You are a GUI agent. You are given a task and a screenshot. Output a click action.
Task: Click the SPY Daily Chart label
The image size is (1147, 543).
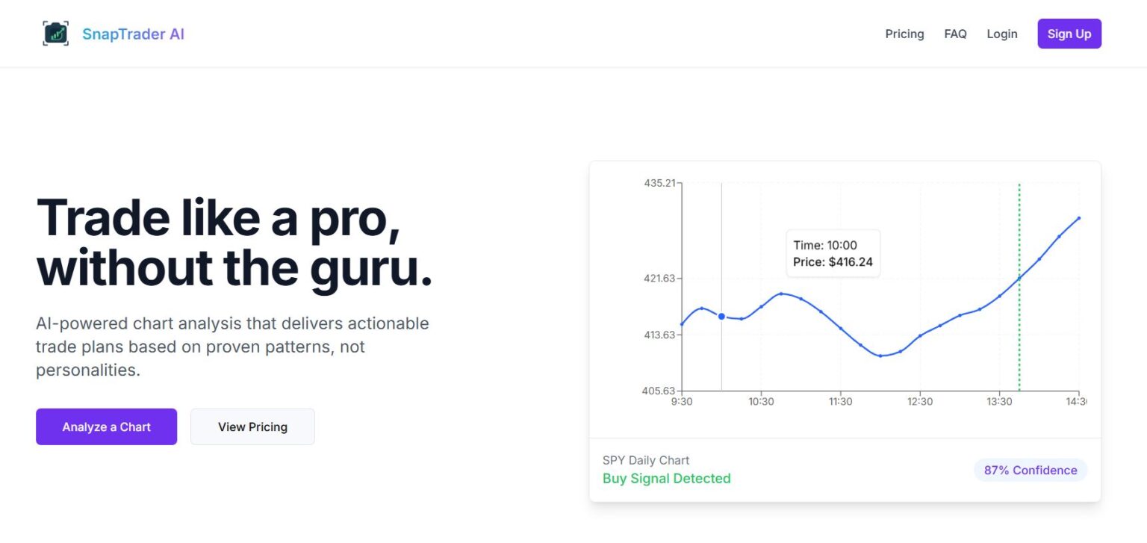point(646,460)
